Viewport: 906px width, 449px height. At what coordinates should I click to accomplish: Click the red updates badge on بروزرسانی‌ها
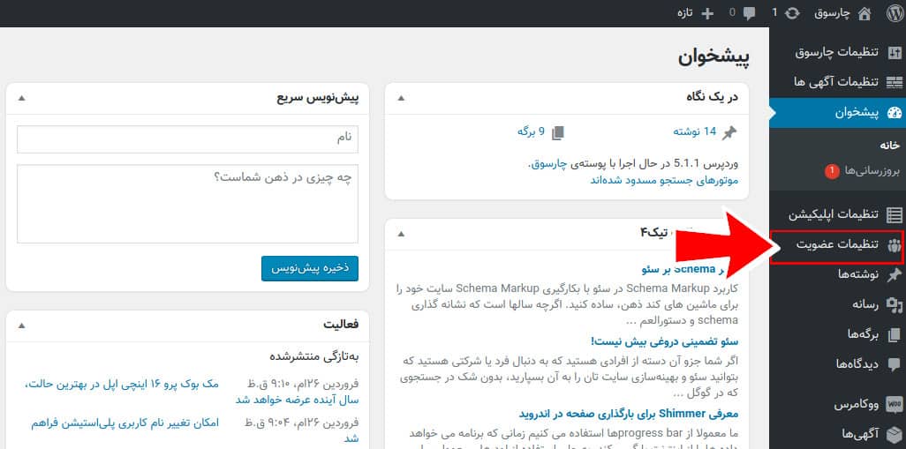click(x=832, y=171)
